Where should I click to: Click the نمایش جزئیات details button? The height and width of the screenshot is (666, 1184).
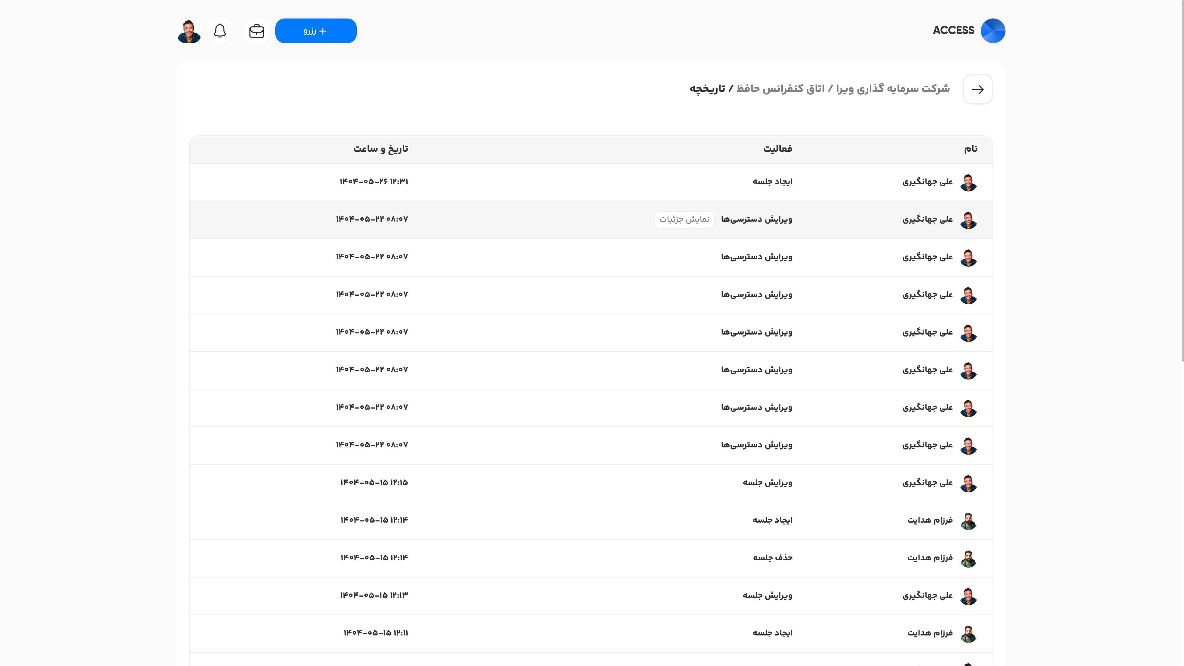point(684,219)
